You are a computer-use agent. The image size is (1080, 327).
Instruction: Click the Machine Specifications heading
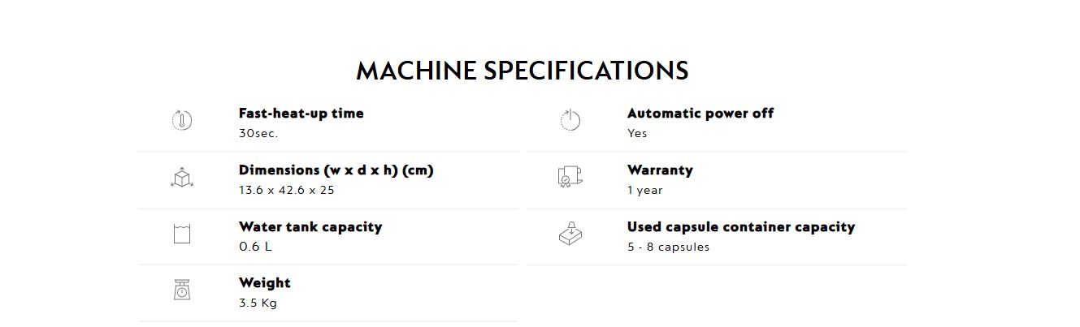coord(523,71)
